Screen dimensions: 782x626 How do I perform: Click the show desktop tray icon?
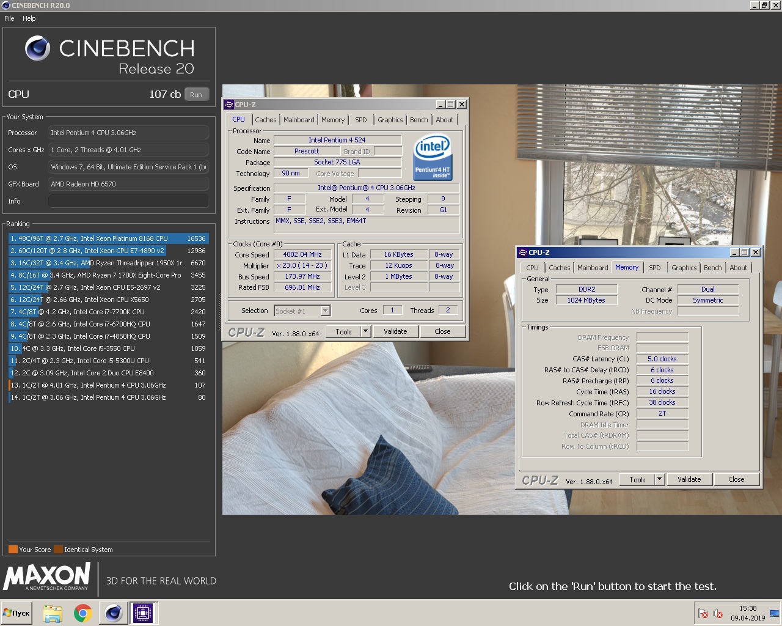tap(775, 613)
